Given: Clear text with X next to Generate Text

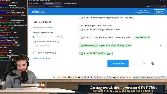Looking at the screenshot, I should (144, 63).
